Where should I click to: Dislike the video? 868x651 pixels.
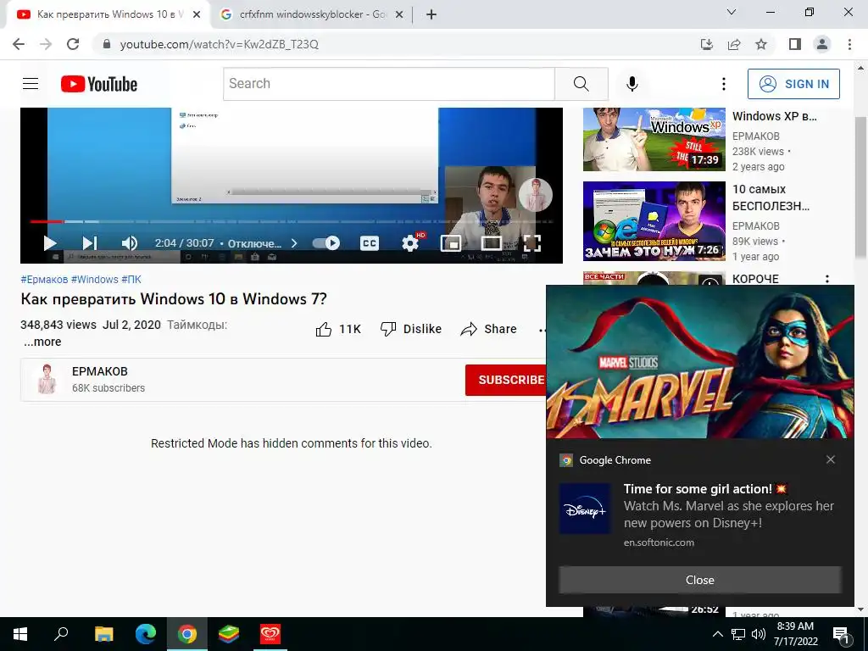pos(411,329)
